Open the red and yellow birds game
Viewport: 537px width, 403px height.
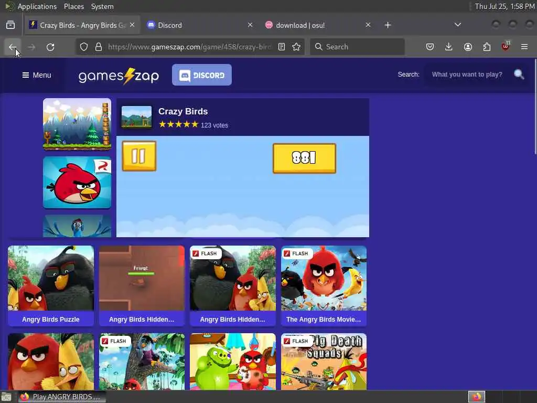51,362
